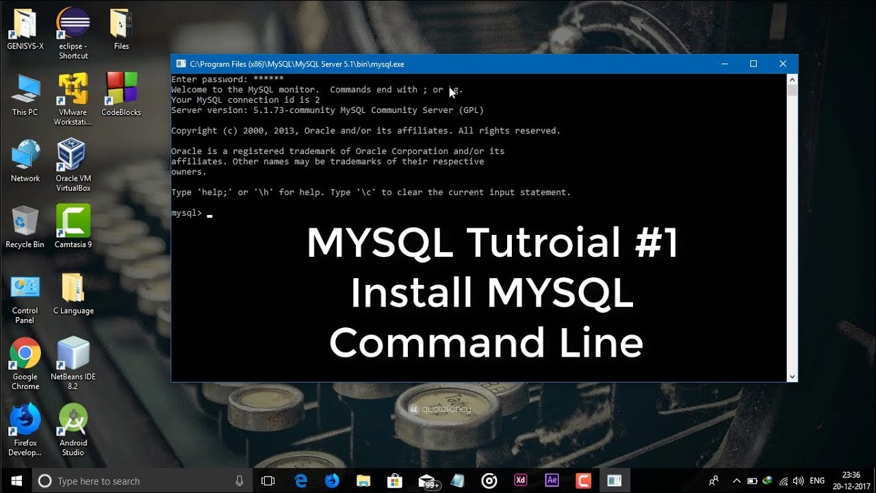The height and width of the screenshot is (493, 876).
Task: Open the CodeBlocks desktop icon
Action: pyautogui.click(x=121, y=94)
